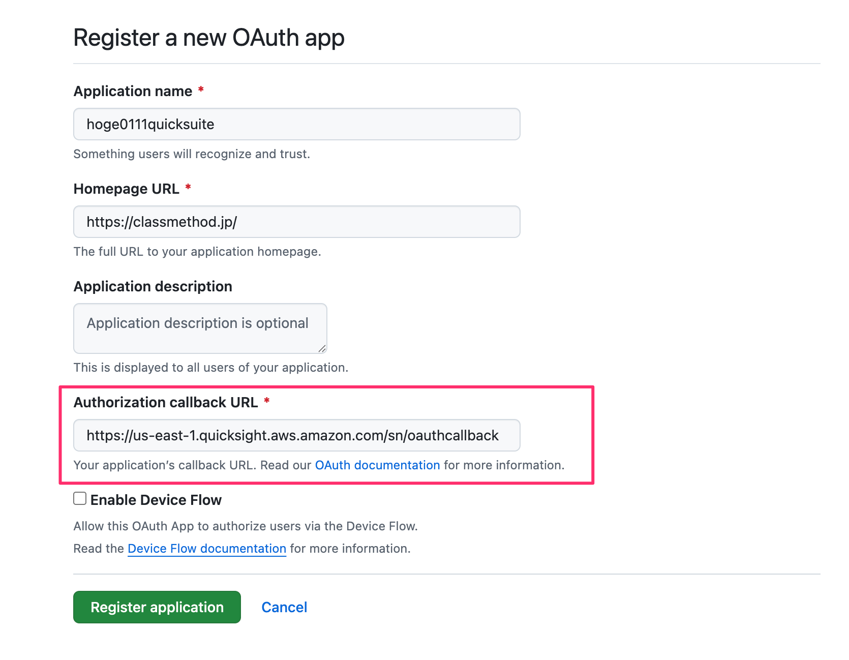Click the "Enable Device Flow" label text

click(156, 500)
